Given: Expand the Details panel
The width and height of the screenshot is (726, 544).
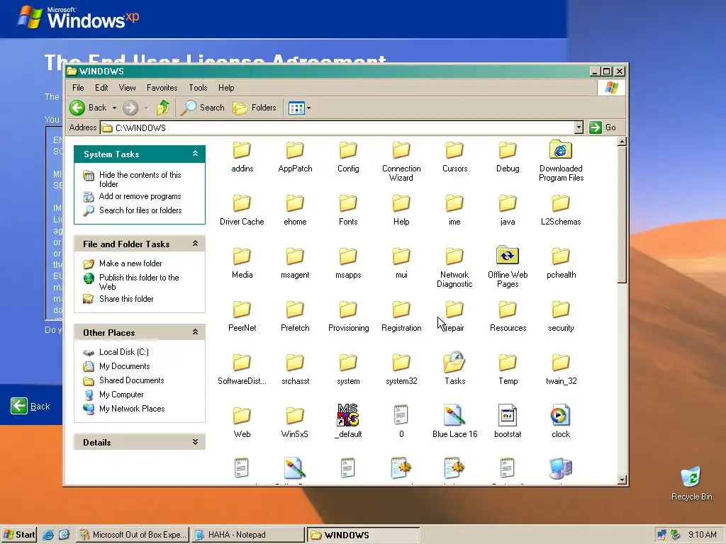Looking at the screenshot, I should pyautogui.click(x=196, y=442).
